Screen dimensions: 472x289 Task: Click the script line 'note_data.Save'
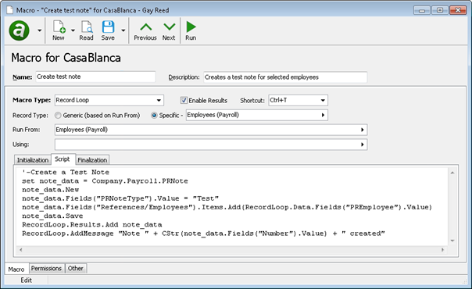[x=52, y=216]
